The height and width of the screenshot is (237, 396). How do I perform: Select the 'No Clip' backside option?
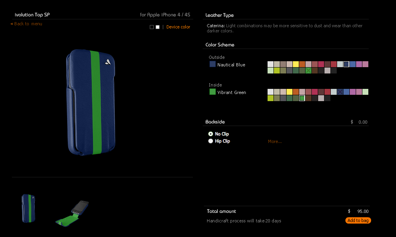tap(219, 134)
